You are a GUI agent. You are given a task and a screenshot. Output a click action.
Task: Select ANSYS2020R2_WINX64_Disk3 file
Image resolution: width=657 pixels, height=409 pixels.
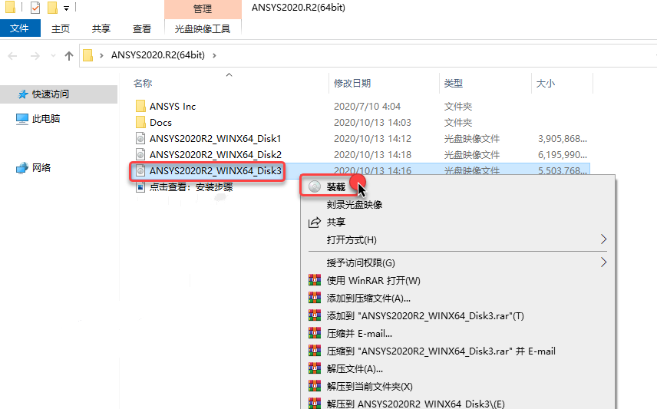click(216, 170)
